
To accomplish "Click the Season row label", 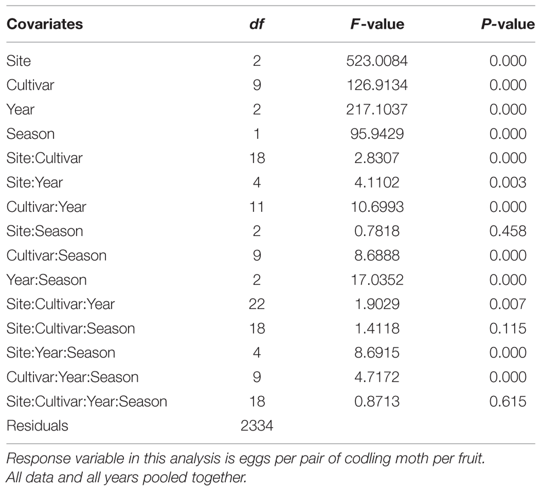I will [x=30, y=134].
